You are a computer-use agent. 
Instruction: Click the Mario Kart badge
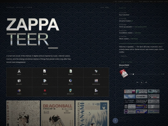click(x=142, y=107)
